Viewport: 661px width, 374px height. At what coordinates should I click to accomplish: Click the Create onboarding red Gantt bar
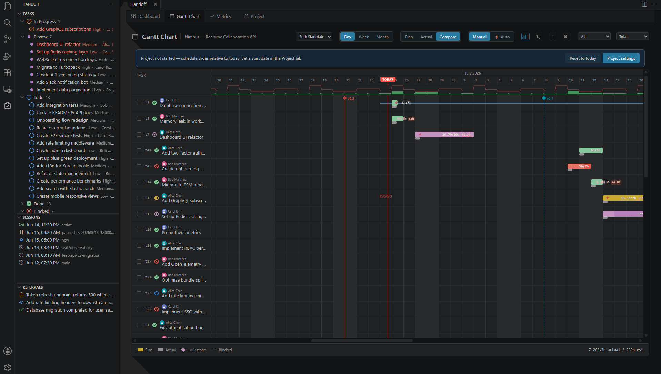[x=579, y=166]
